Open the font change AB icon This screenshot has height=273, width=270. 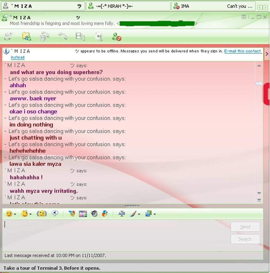(122, 214)
